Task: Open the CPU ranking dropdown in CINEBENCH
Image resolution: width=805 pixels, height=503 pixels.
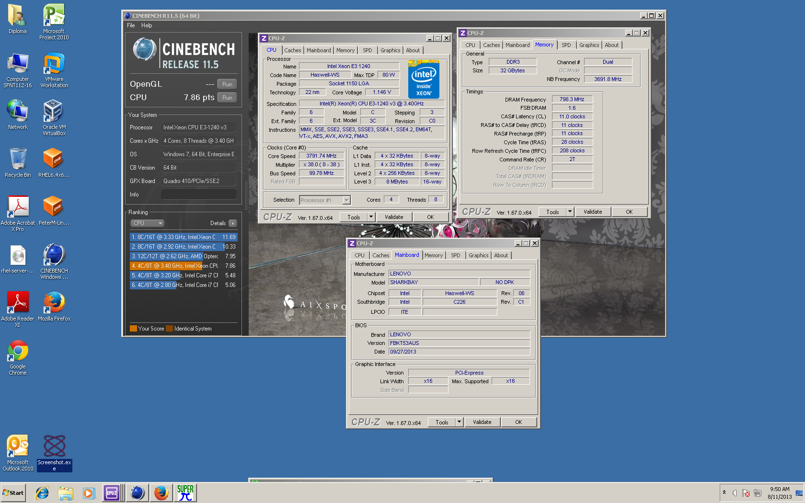Action: point(148,223)
